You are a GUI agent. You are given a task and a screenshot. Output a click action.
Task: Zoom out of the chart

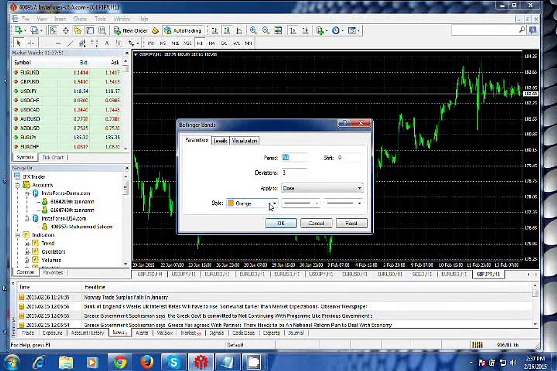(265, 30)
